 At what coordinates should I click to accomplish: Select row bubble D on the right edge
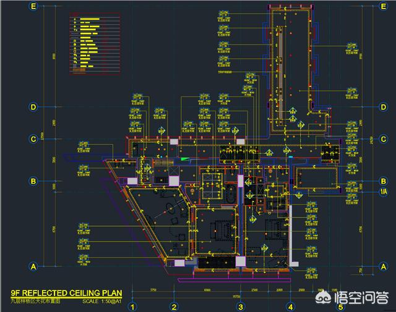pos(383,107)
